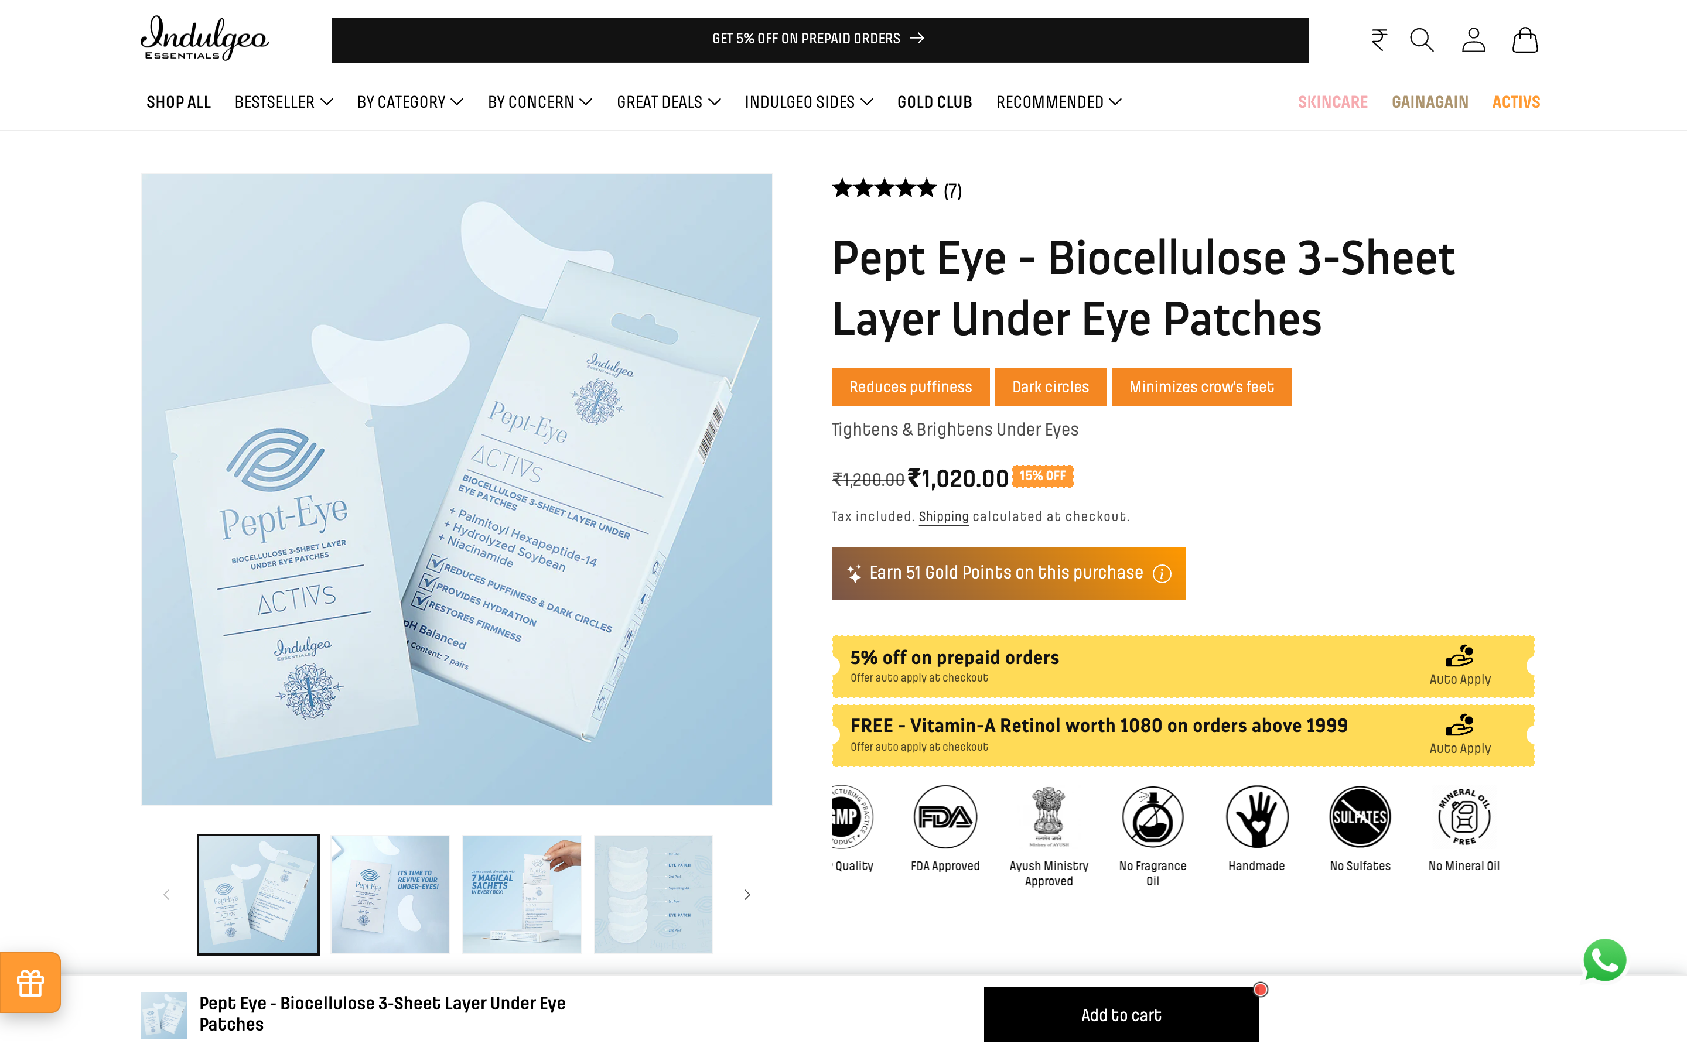Select the seven magical sachets thumbnail

pos(521,894)
